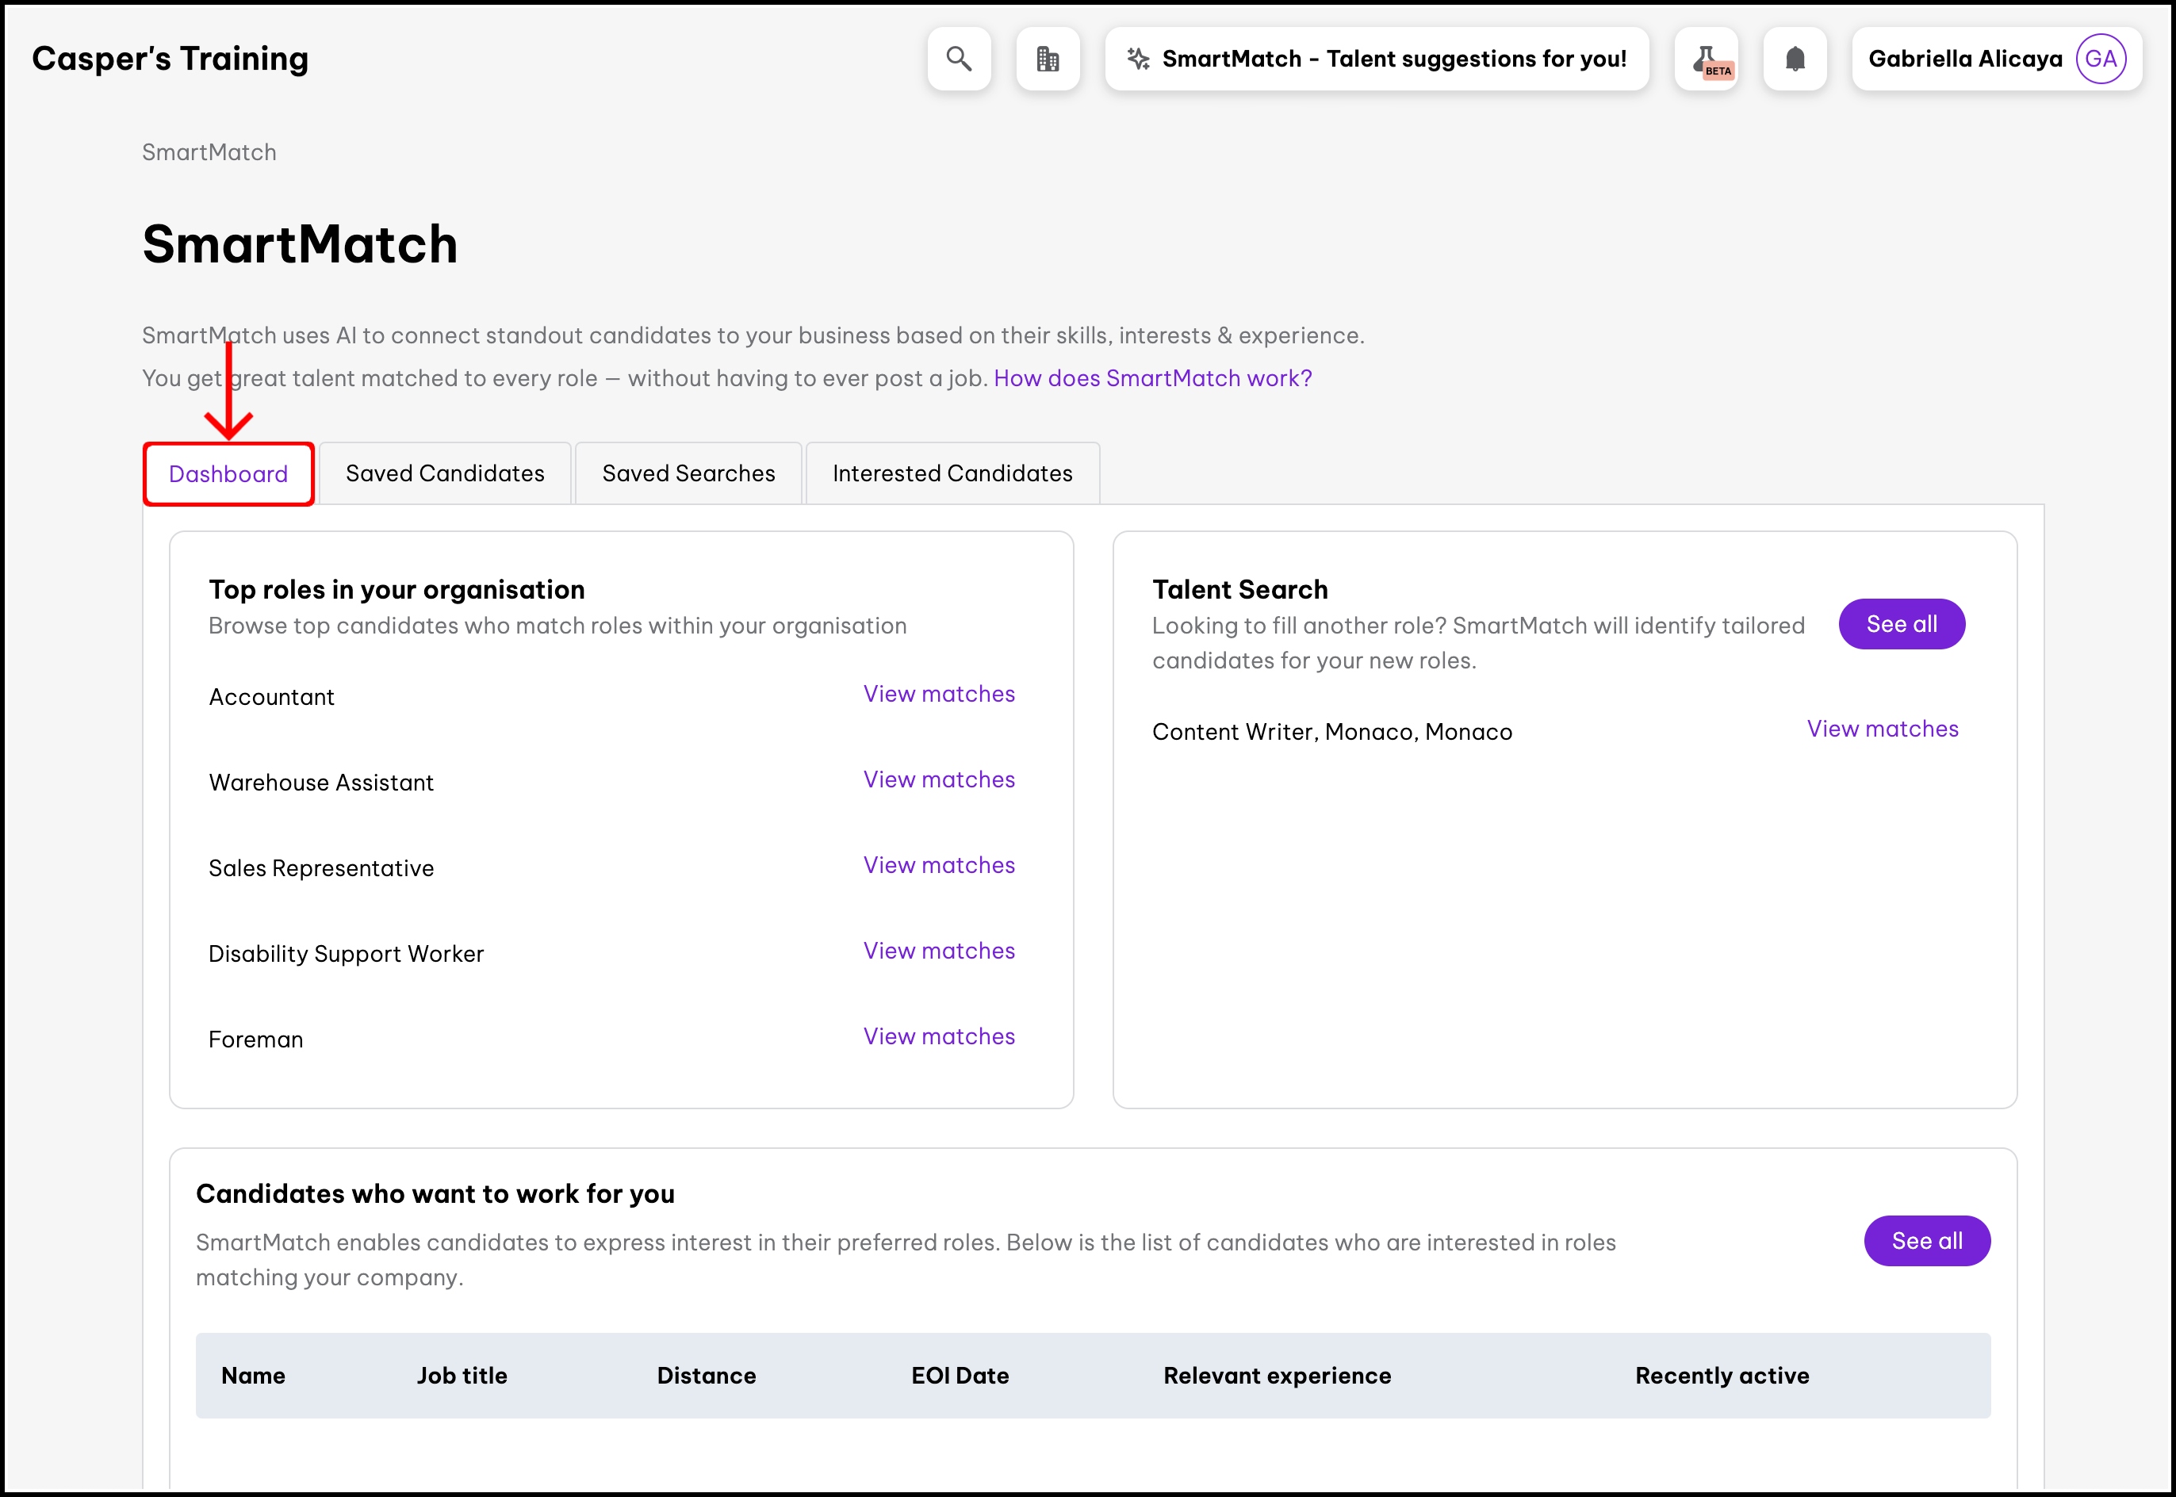
Task: Open How does SmartMatch work link
Action: (x=1151, y=378)
